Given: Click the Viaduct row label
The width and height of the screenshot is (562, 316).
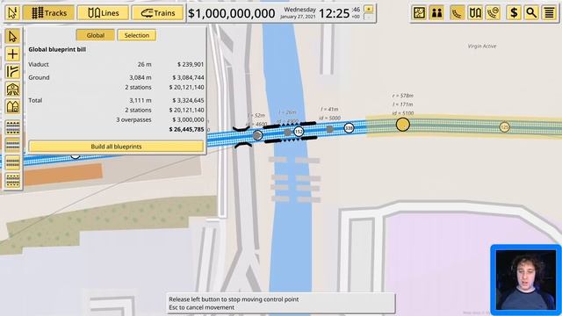Looking at the screenshot, I should [x=39, y=64].
